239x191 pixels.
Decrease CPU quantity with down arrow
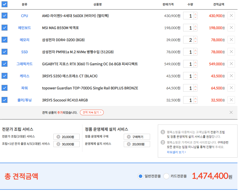[195, 17]
